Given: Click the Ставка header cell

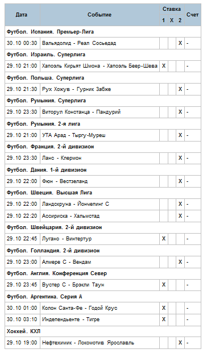Looking at the screenshot, I should [x=172, y=9].
